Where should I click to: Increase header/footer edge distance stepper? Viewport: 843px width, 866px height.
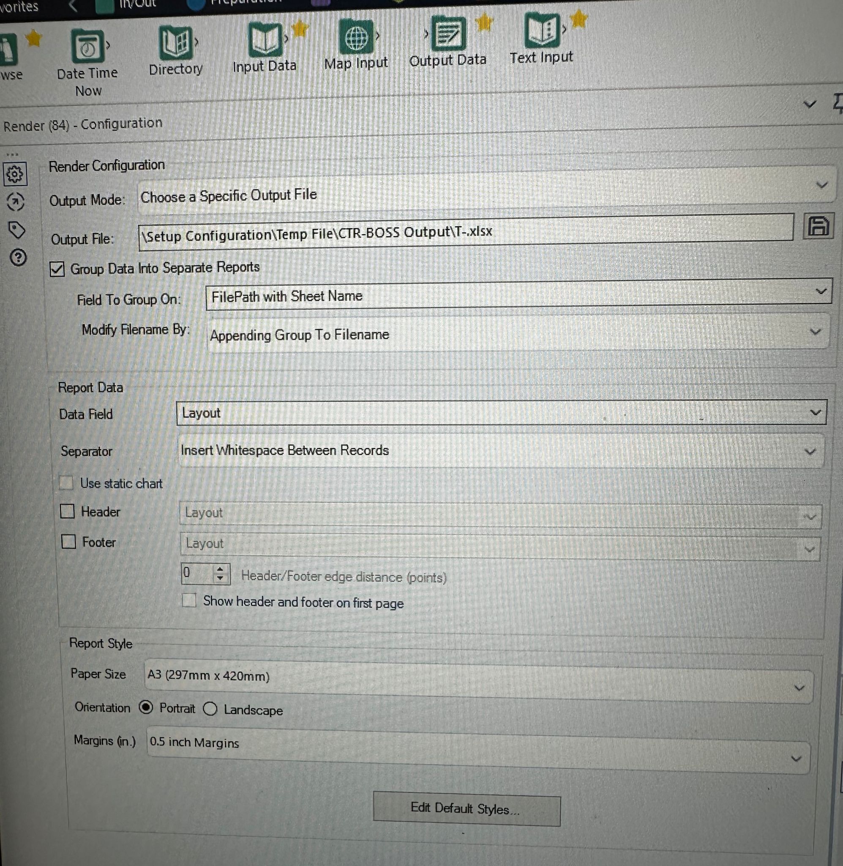click(x=221, y=569)
